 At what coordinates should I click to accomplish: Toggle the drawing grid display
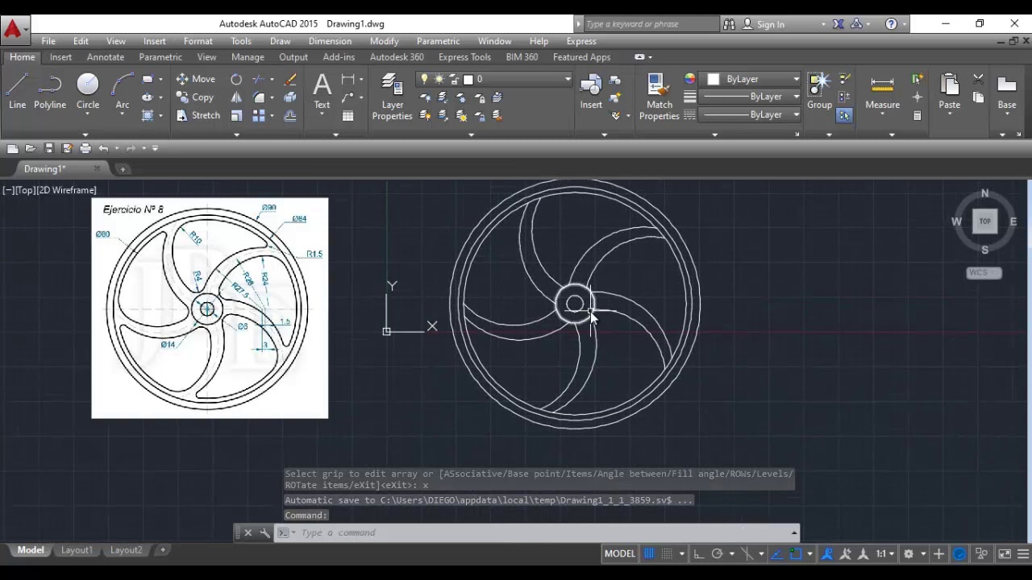[649, 553]
